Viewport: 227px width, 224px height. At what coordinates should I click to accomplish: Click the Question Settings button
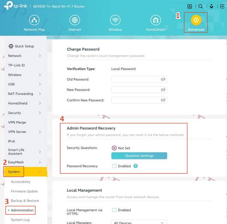tap(139, 156)
